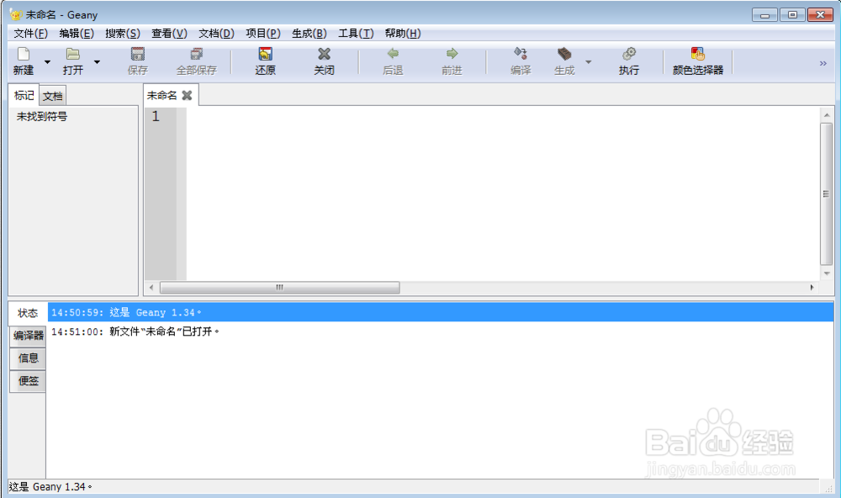Click the 打开 folder icon

73,54
